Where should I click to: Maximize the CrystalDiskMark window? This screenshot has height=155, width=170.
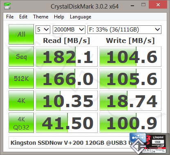tap(143, 5)
